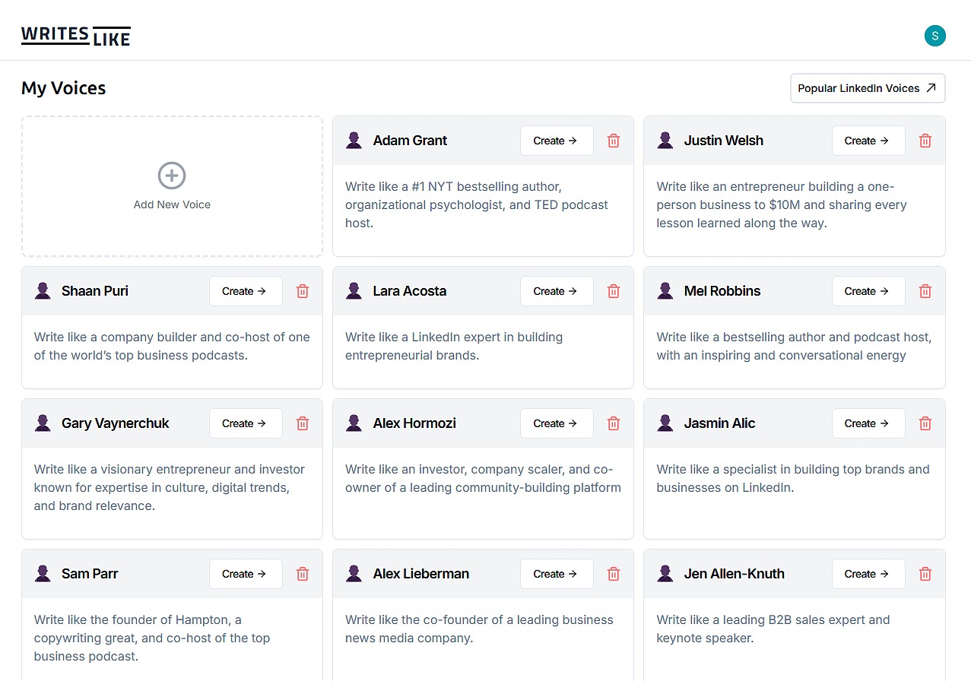Click the Alex Hormozi avatar icon

pos(354,423)
